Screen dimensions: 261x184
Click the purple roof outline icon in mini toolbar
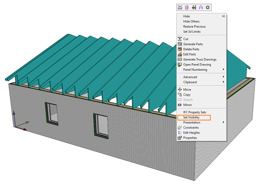pos(201,8)
